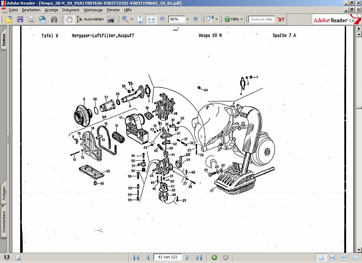Click the page number field
The height and width of the screenshot is (263, 362).
pyautogui.click(x=168, y=257)
